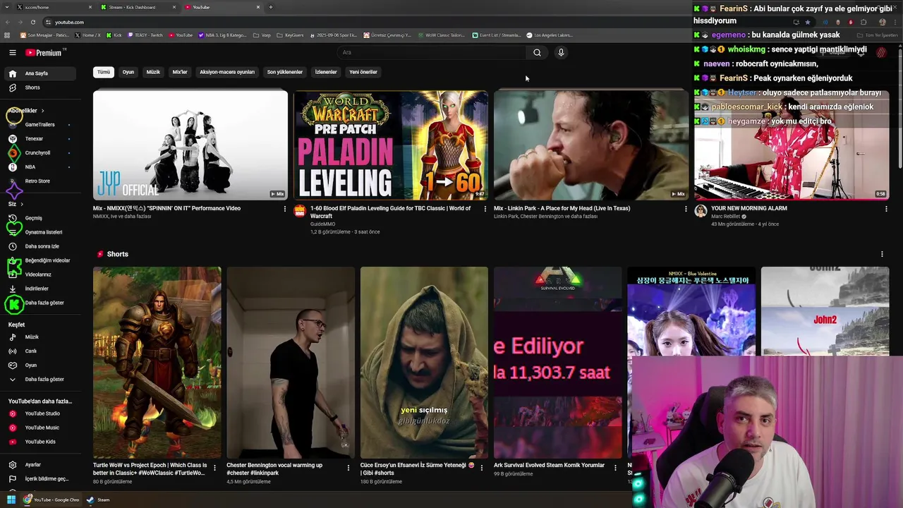This screenshot has height=508, width=903.
Task: Expand Daha fazla göster under Keşfet
Action: point(41,380)
